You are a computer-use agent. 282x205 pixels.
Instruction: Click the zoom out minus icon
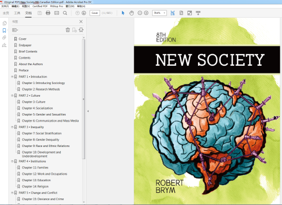(x=140, y=13)
